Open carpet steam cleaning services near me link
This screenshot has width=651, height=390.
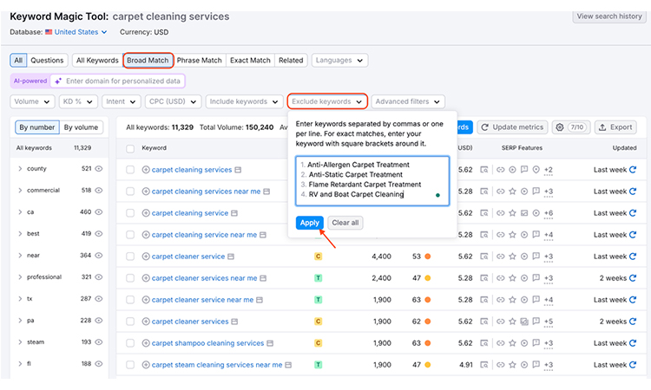pyautogui.click(x=217, y=365)
